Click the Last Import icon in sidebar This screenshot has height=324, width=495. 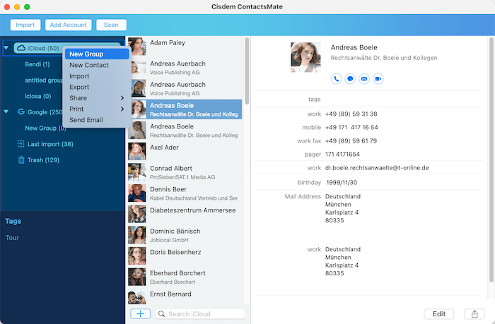(21, 144)
